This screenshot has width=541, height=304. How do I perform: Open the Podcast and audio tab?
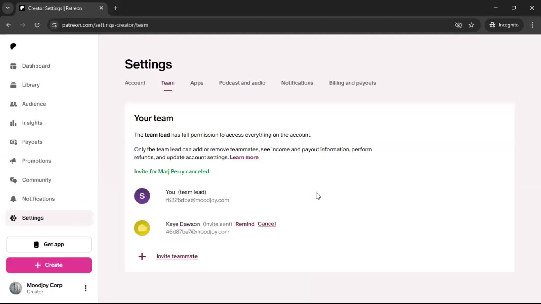point(242,83)
